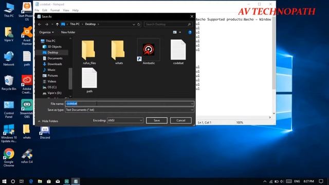Select the Google Chrome desktop icon
The width and height of the screenshot is (329, 185).
(9, 158)
